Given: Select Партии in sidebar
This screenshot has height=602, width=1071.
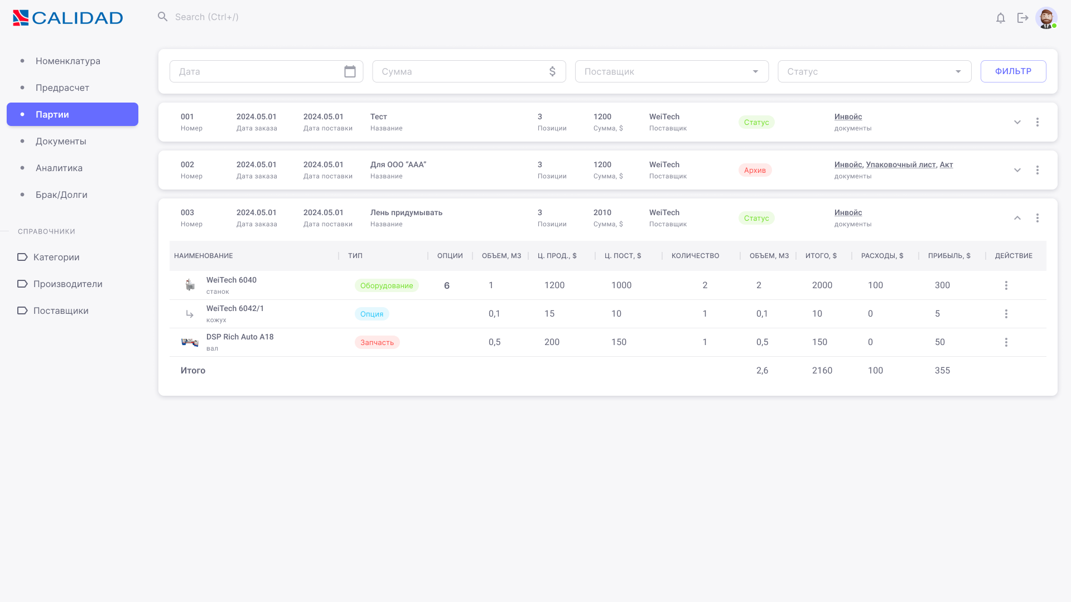Looking at the screenshot, I should click(73, 114).
